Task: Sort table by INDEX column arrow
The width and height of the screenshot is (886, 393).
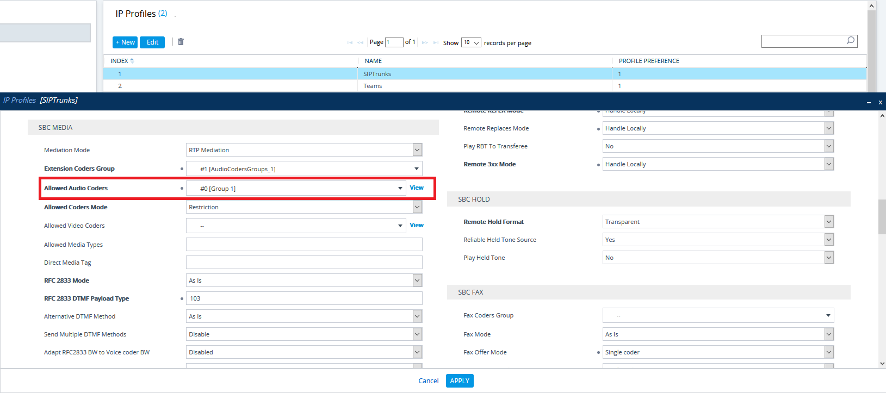Action: pyautogui.click(x=132, y=61)
